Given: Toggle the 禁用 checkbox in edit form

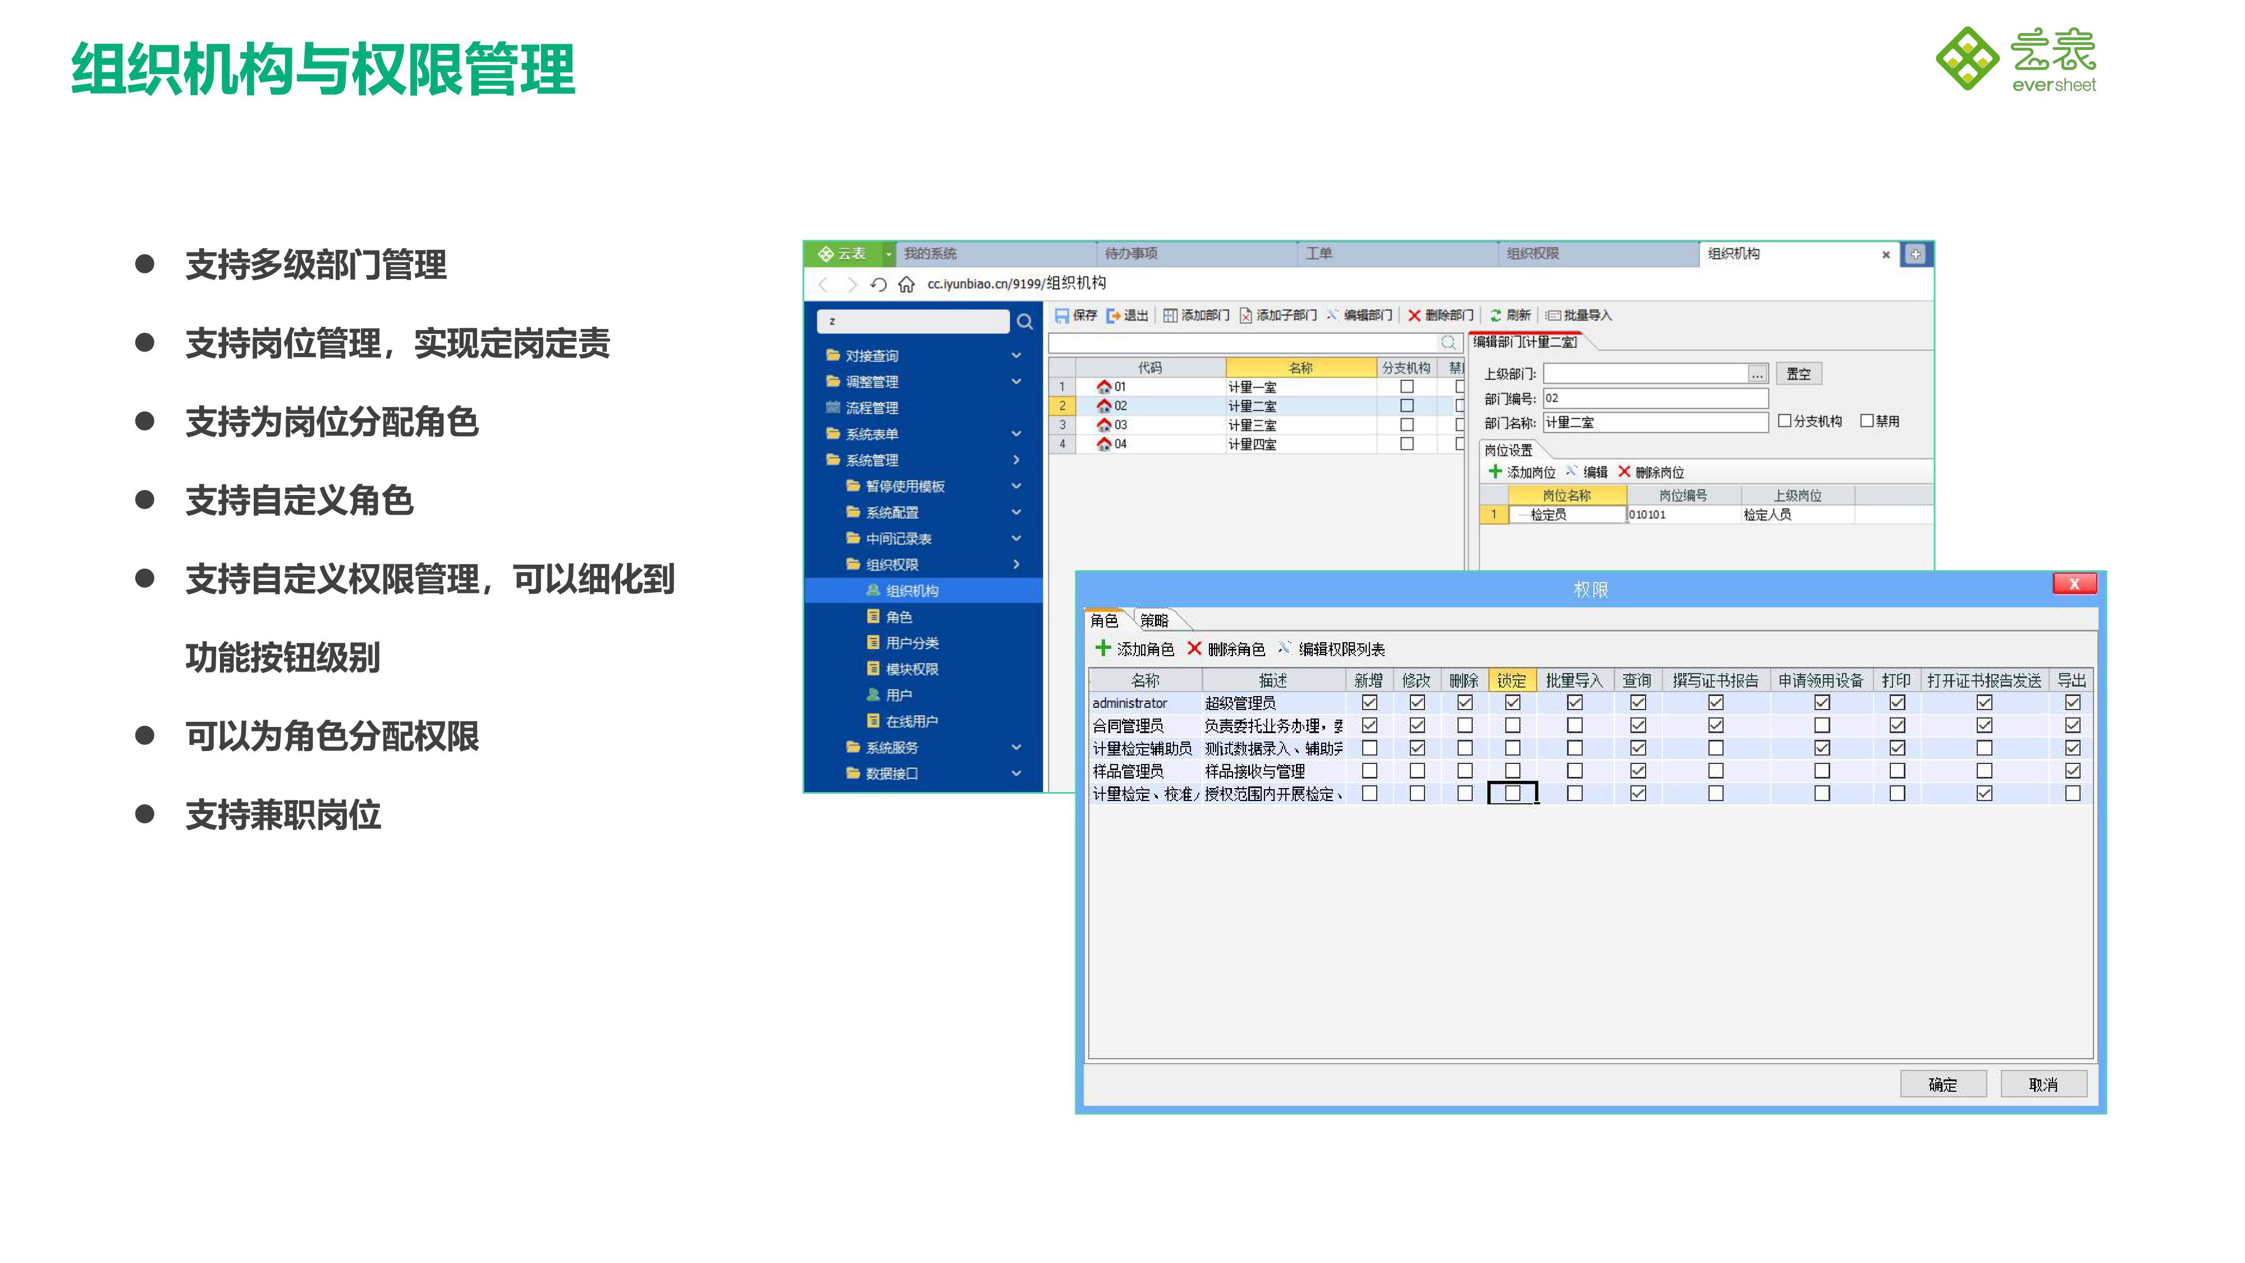Looking at the screenshot, I should point(1867,421).
